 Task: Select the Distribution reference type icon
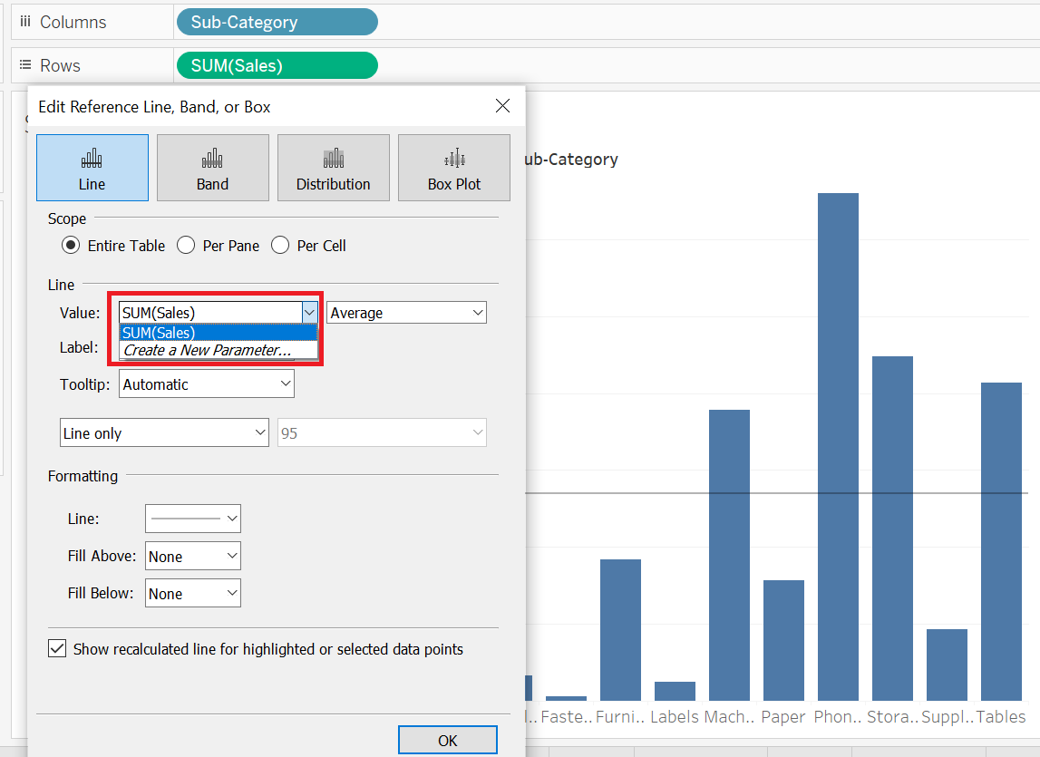333,167
